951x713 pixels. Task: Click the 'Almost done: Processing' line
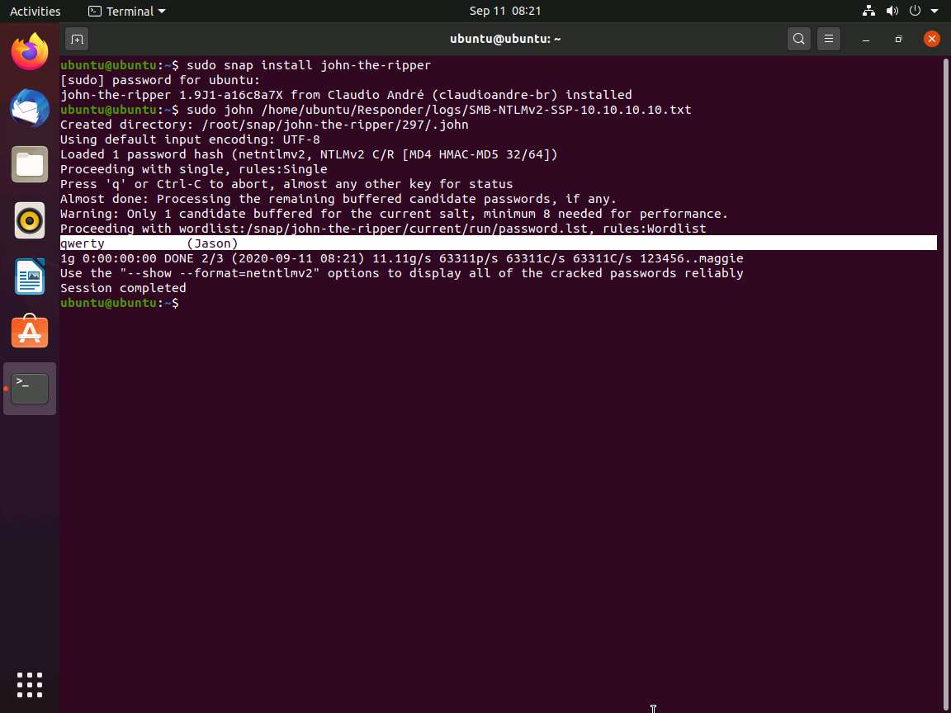click(338, 199)
